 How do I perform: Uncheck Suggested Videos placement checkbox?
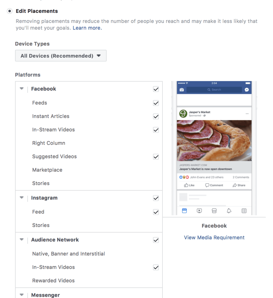(156, 157)
